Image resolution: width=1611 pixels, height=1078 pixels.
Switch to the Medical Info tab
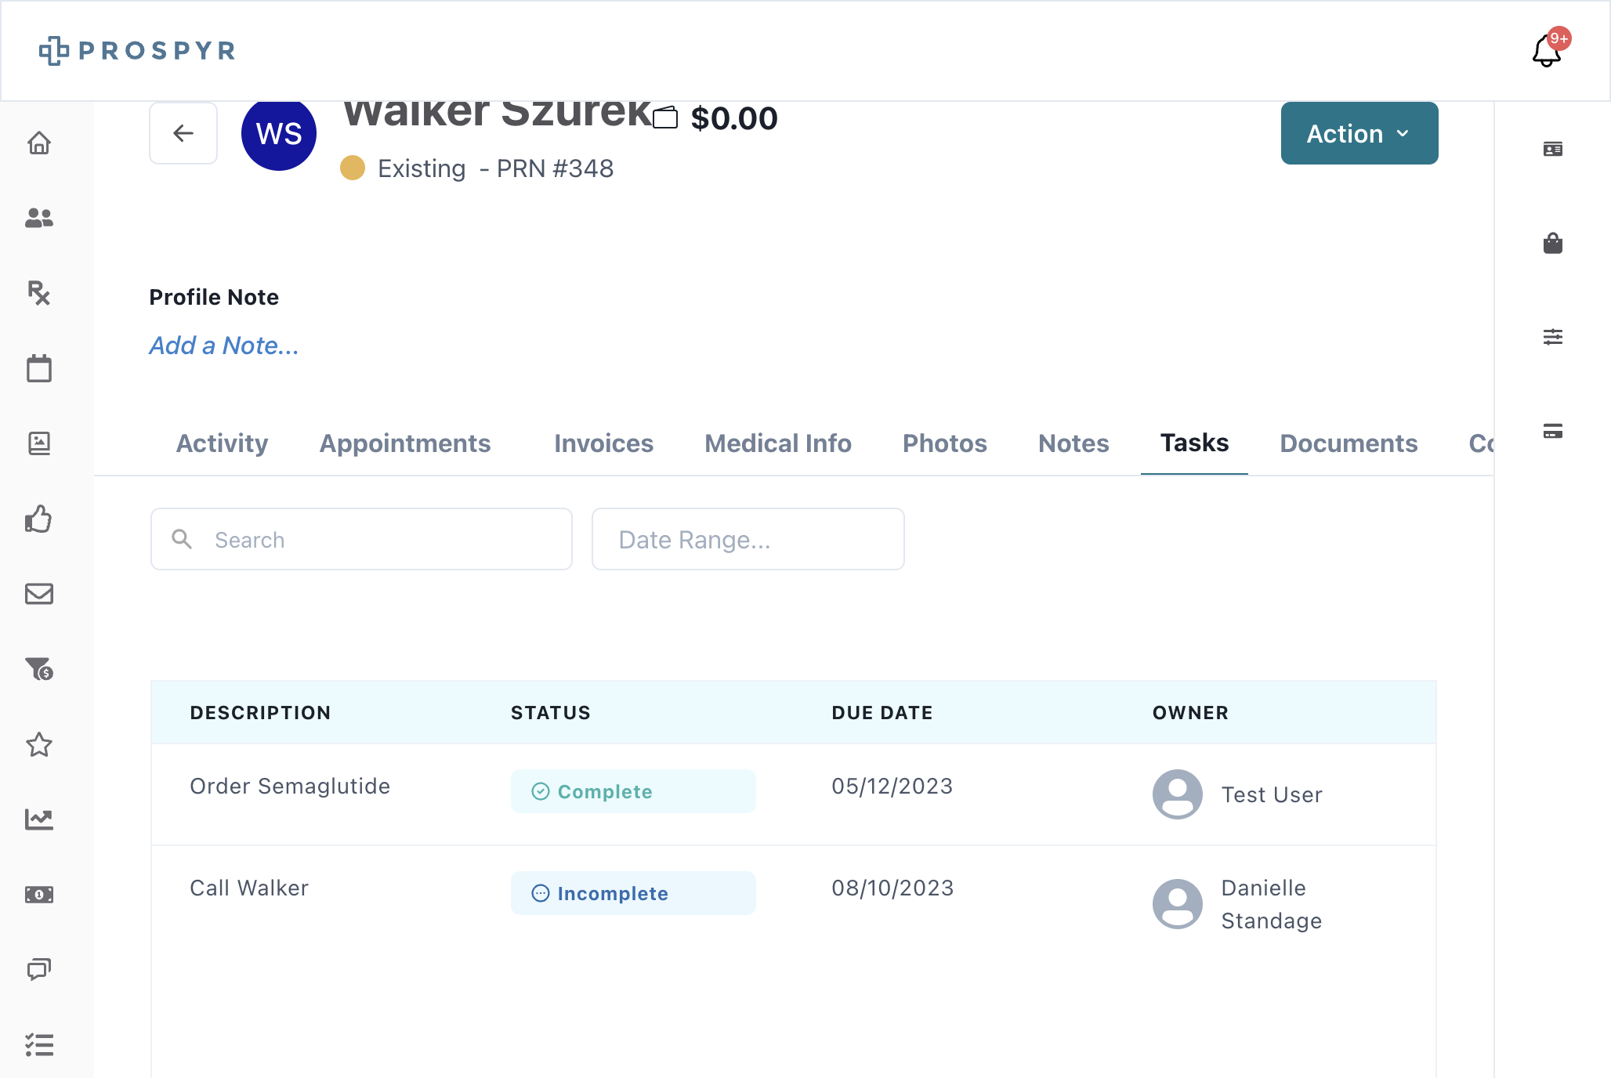(778, 443)
